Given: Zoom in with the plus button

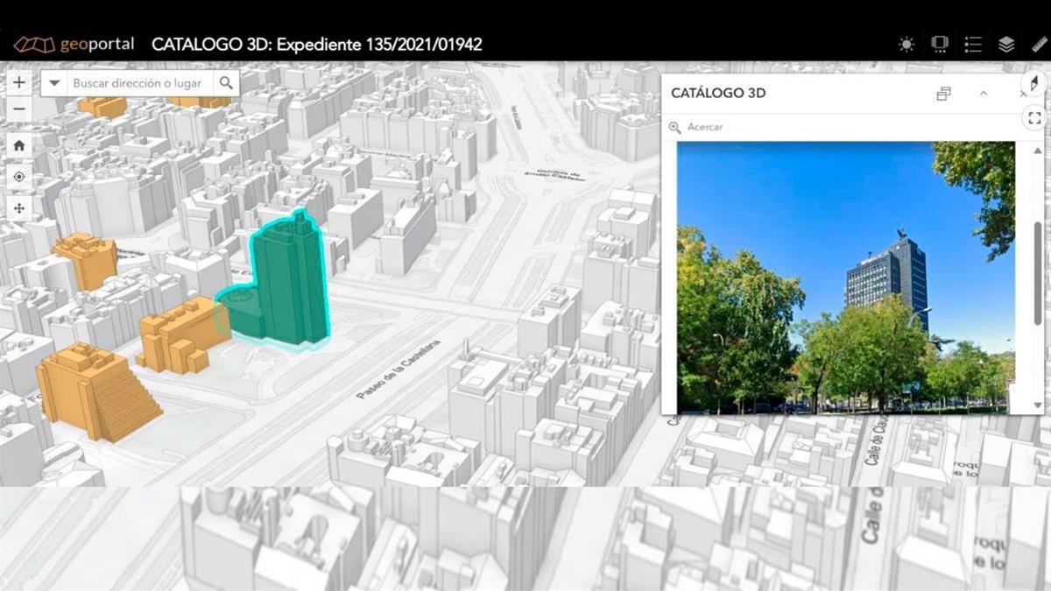Looking at the screenshot, I should pyautogui.click(x=18, y=81).
